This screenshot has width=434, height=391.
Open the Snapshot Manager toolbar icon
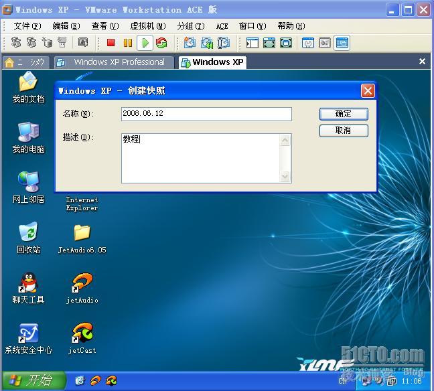point(224,43)
